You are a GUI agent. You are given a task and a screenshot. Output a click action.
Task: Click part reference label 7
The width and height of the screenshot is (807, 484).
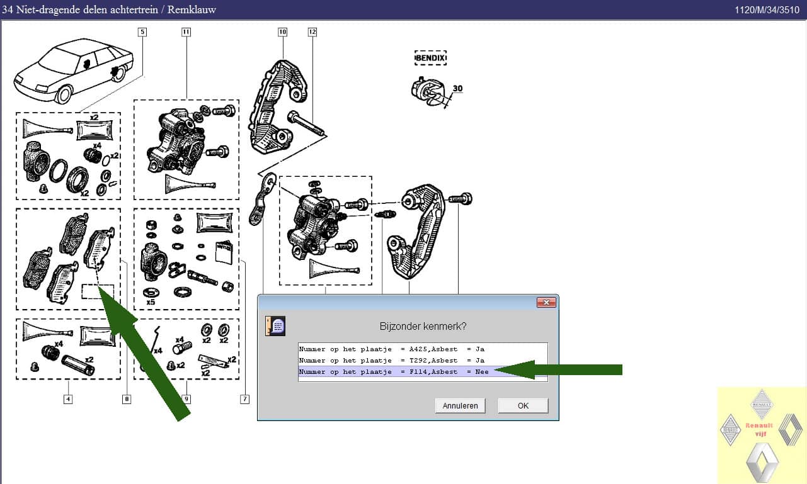click(x=244, y=398)
